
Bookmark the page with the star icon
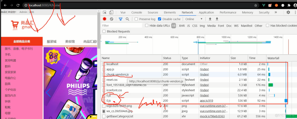[256, 5]
